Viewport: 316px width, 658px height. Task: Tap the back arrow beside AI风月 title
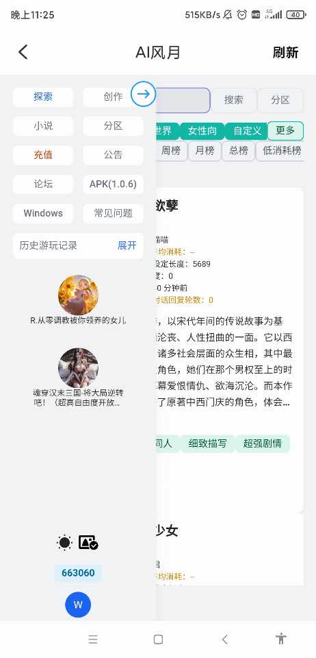coord(23,52)
